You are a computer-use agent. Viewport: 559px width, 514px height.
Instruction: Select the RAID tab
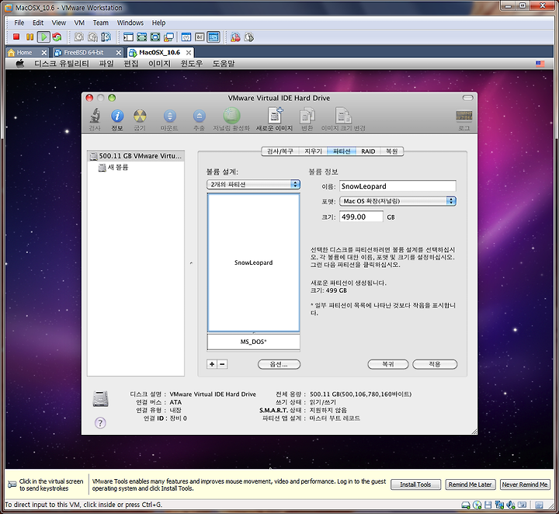coord(368,151)
